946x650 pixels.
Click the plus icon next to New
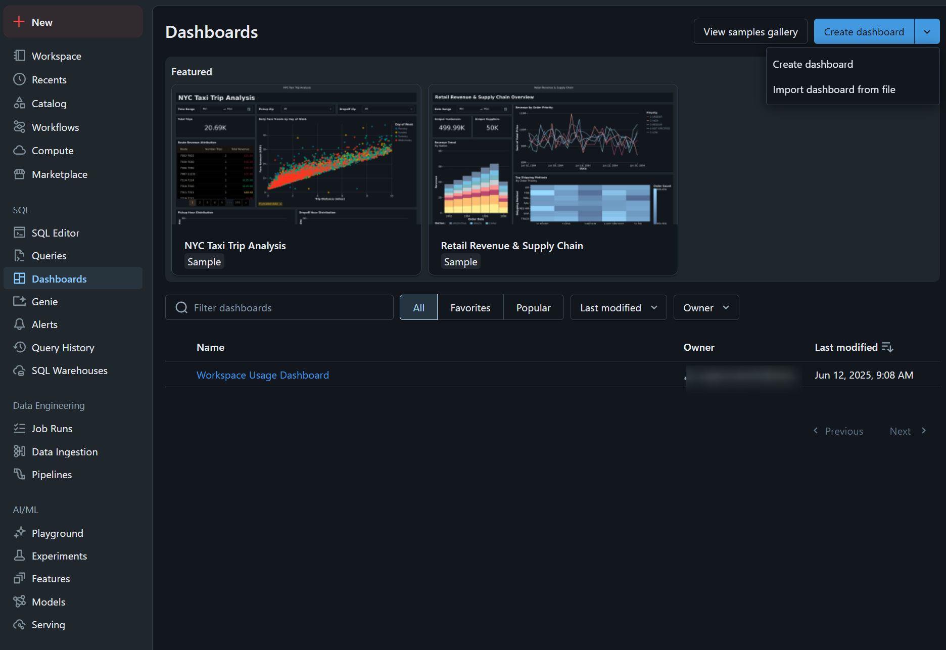point(19,22)
